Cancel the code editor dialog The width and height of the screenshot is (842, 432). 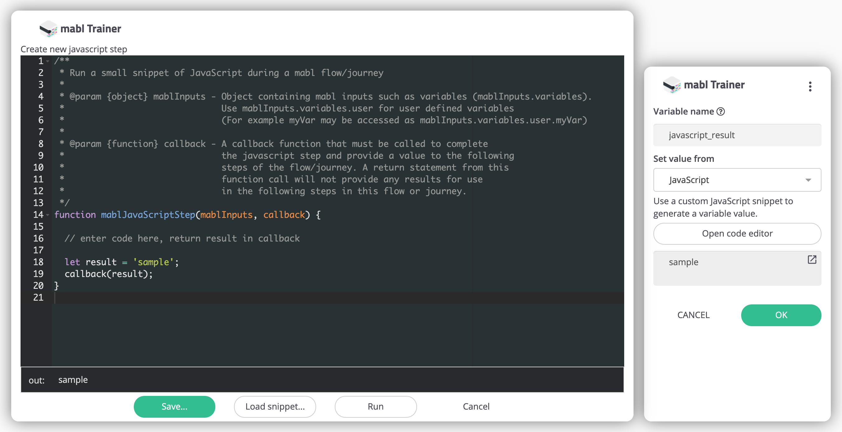click(476, 406)
